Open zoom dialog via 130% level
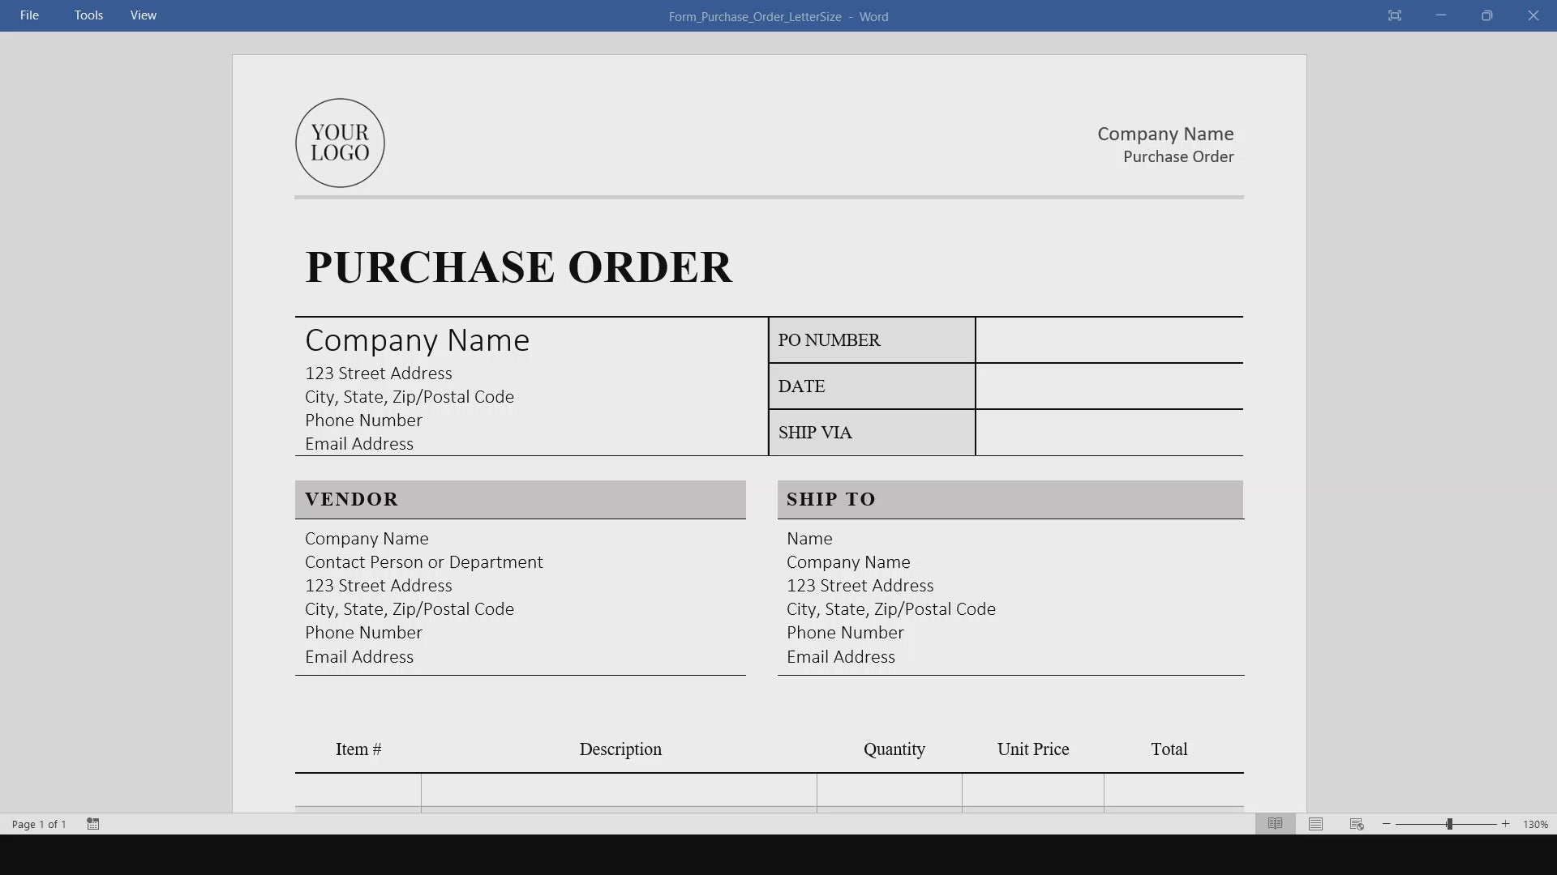Viewport: 1557px width, 875px height. [x=1535, y=824]
